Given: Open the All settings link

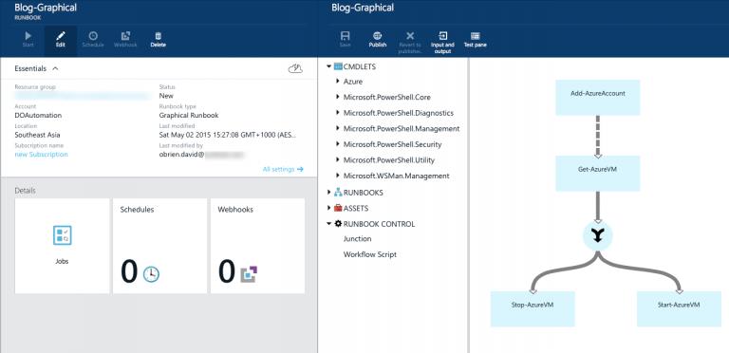Looking at the screenshot, I should [283, 170].
